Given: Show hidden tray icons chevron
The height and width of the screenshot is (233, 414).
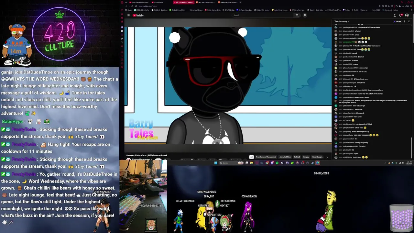Looking at the screenshot, I should 385,163.
